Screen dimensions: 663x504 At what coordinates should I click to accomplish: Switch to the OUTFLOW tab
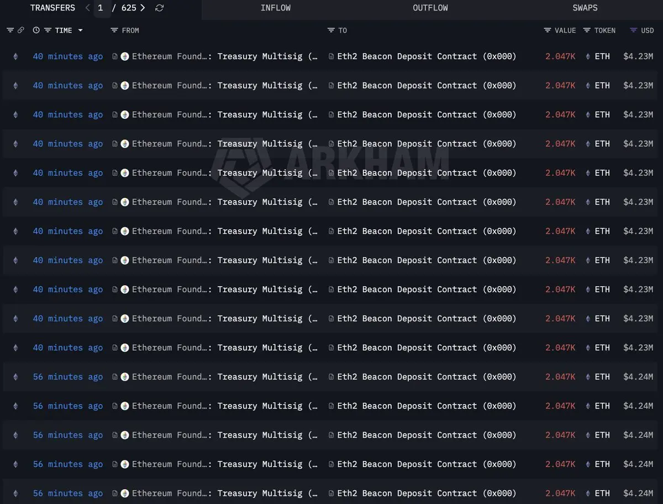tap(430, 8)
